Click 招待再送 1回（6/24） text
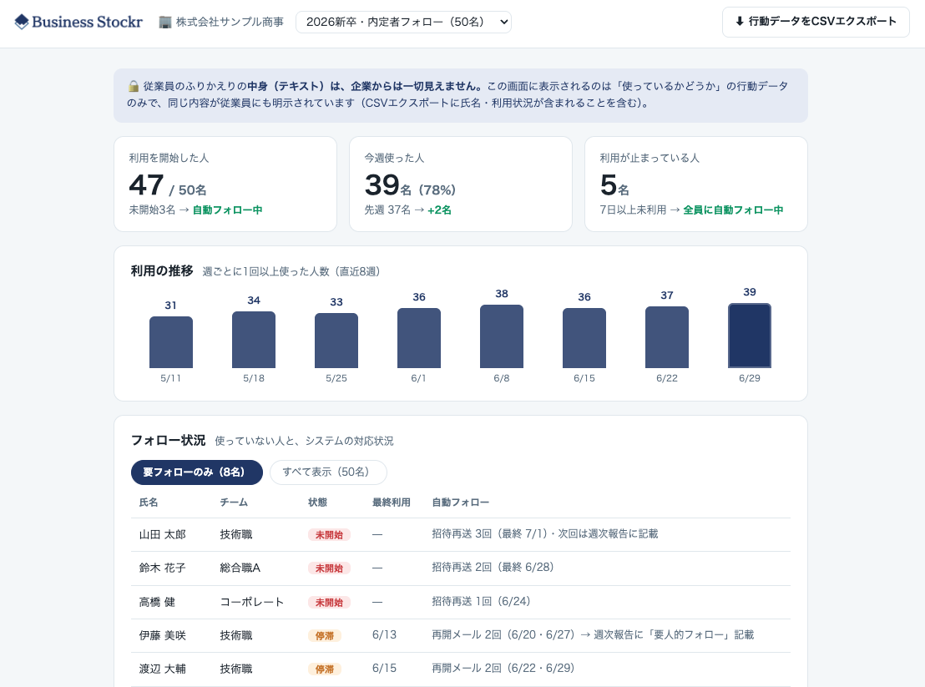 pyautogui.click(x=481, y=602)
